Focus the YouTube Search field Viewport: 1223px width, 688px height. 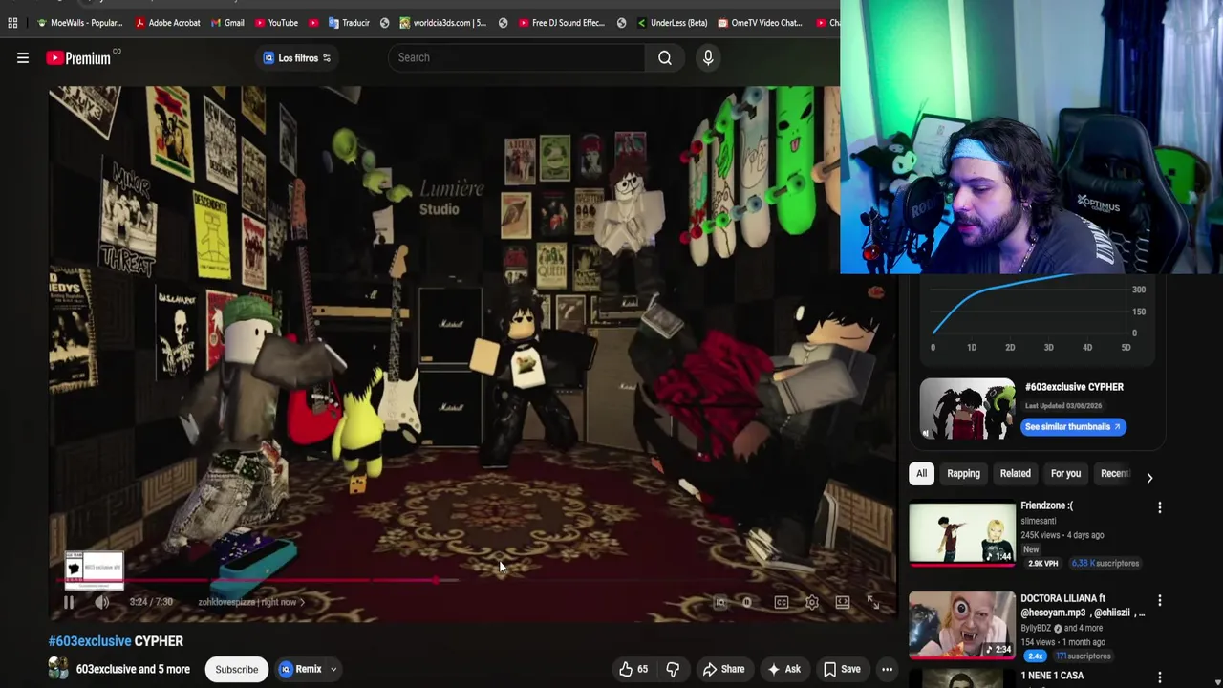[x=516, y=57]
